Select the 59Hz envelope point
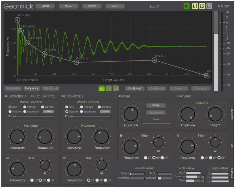 [x=45, y=54]
